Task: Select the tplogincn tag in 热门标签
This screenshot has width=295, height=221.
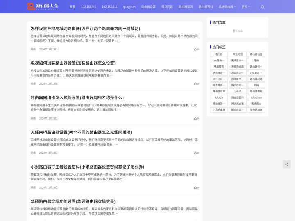Action: (256, 97)
